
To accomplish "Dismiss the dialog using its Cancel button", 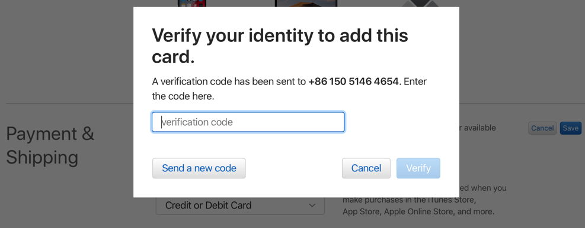I will coord(366,168).
